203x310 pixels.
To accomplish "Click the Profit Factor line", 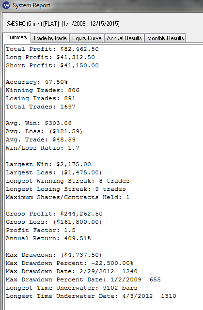I will [x=41, y=230].
